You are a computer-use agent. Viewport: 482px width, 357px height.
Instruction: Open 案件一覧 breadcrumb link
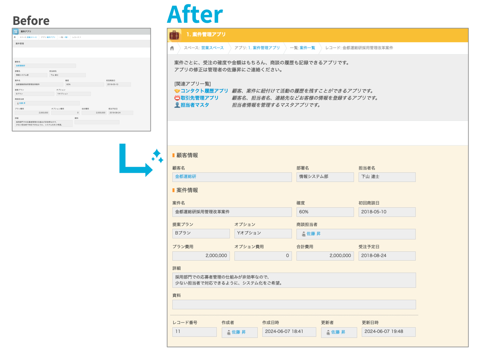tap(307, 48)
